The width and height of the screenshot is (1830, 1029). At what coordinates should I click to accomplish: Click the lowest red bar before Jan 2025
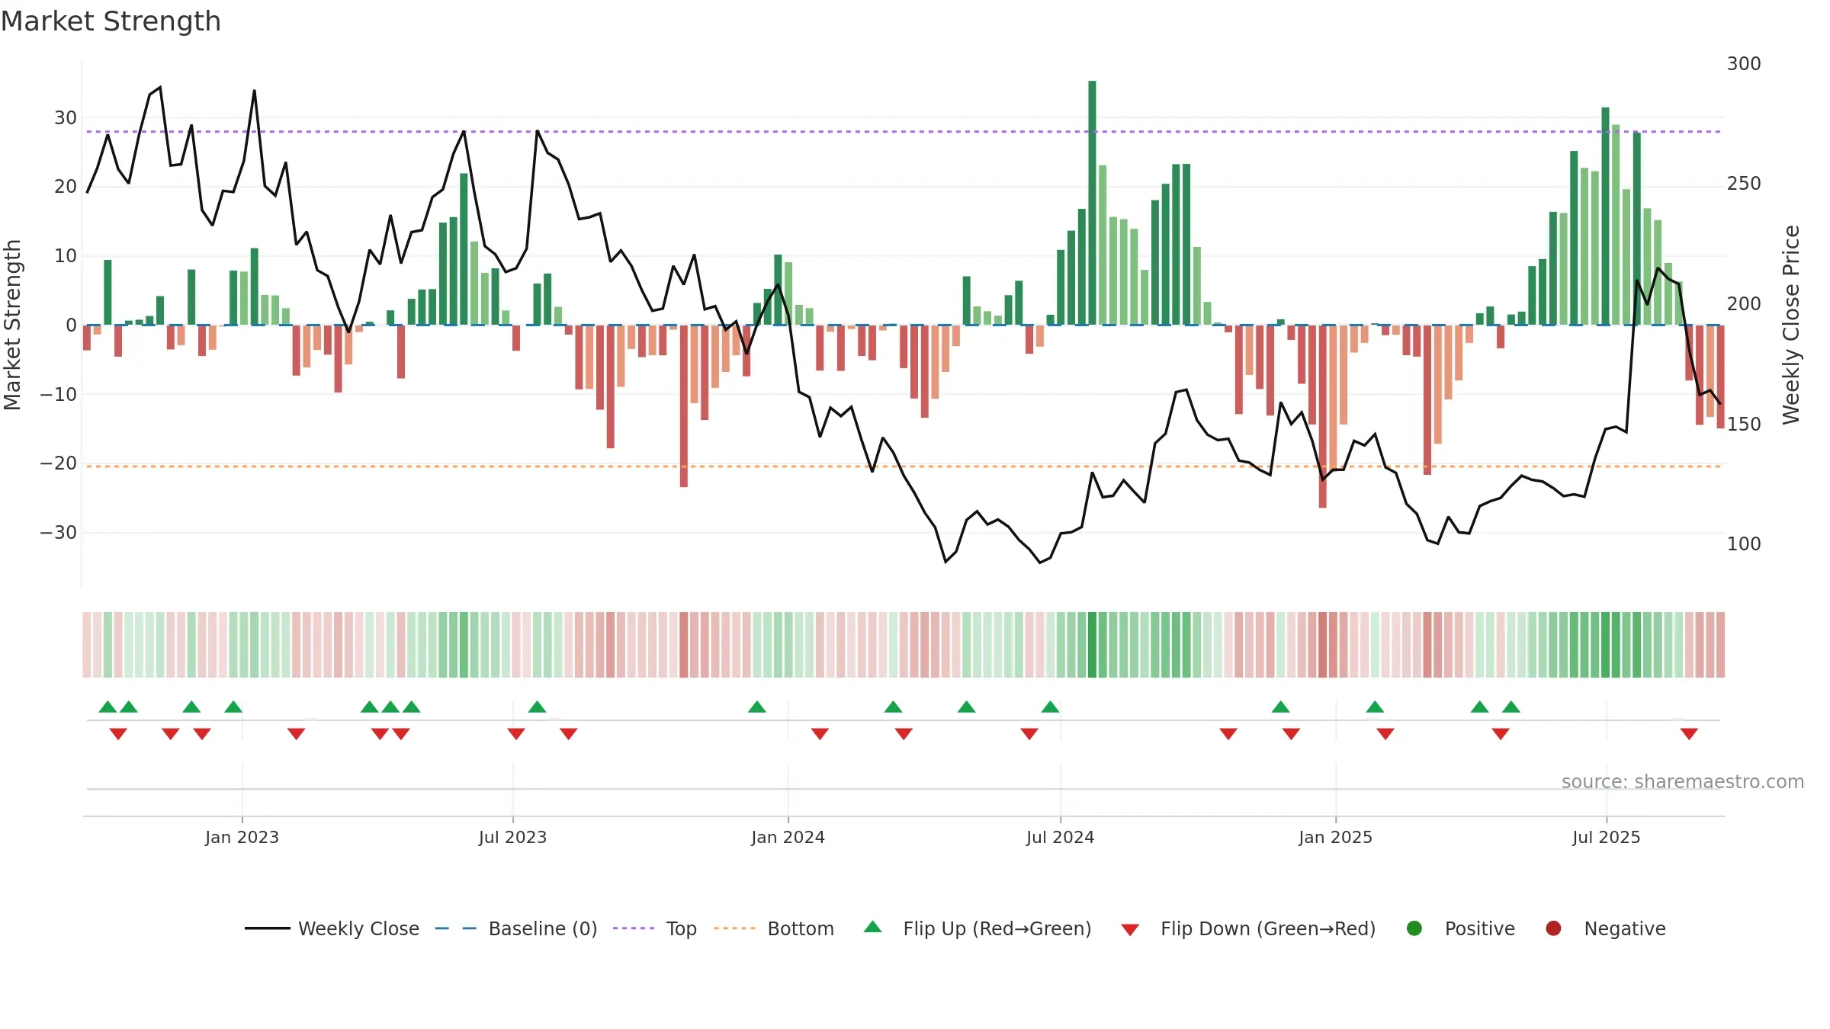pos(1322,416)
